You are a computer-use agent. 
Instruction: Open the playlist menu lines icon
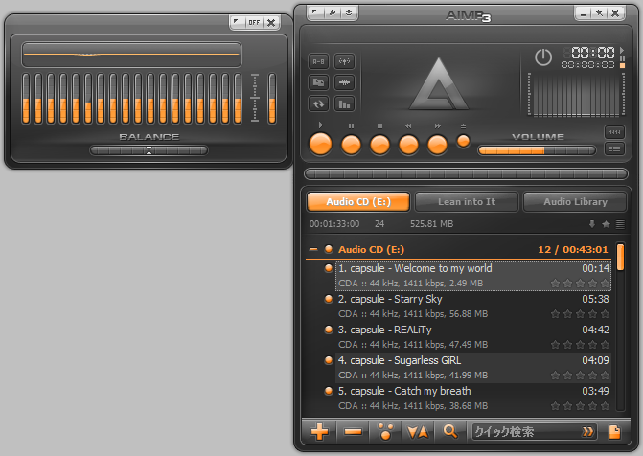pyautogui.click(x=620, y=224)
